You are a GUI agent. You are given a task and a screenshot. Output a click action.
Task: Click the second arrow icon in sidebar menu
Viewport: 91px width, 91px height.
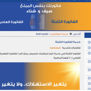tap(89, 48)
